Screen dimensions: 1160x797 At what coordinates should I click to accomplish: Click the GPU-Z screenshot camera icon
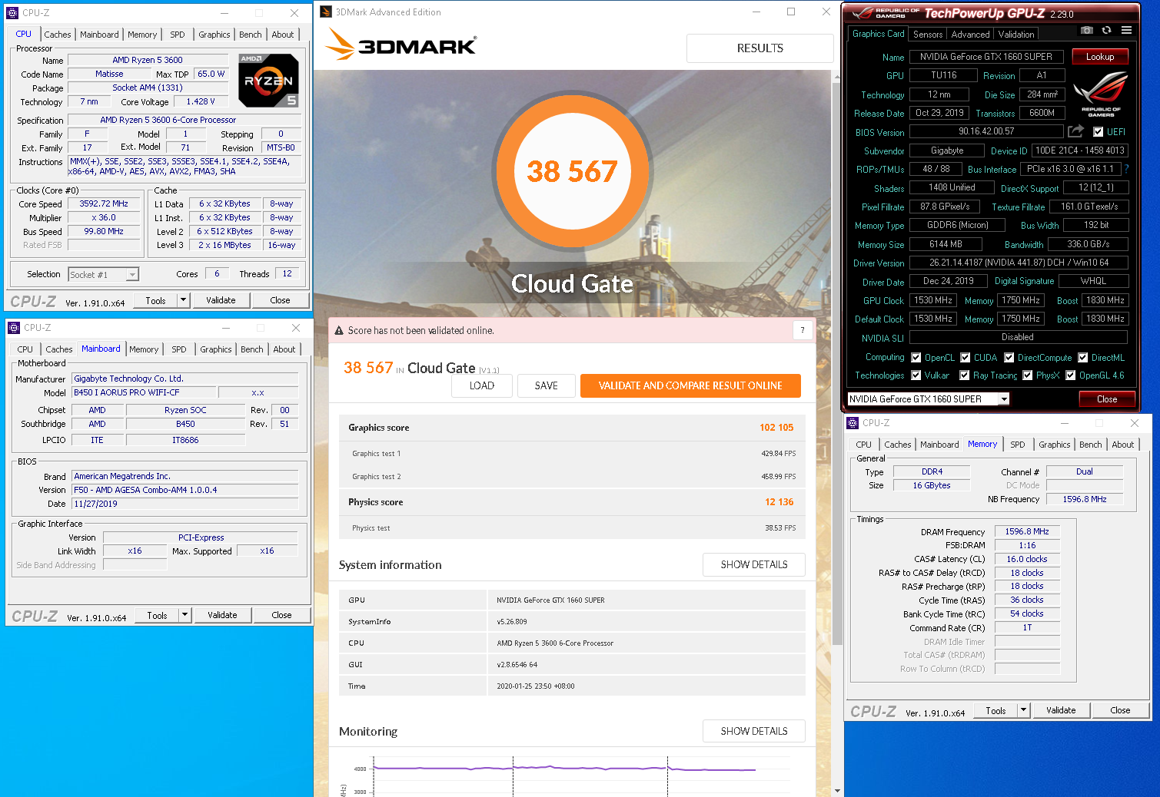tap(1086, 31)
